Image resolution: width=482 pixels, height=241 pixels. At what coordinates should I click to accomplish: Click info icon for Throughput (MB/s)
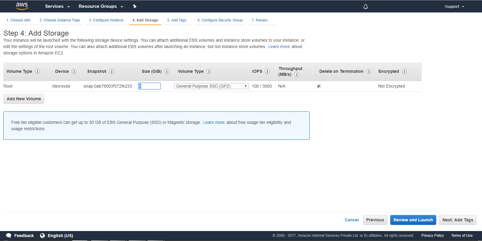pos(297,75)
